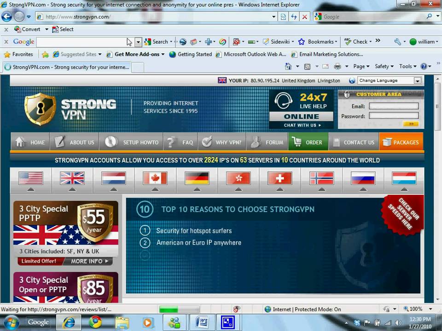Click the Netherlands flag icon

pos(114,178)
